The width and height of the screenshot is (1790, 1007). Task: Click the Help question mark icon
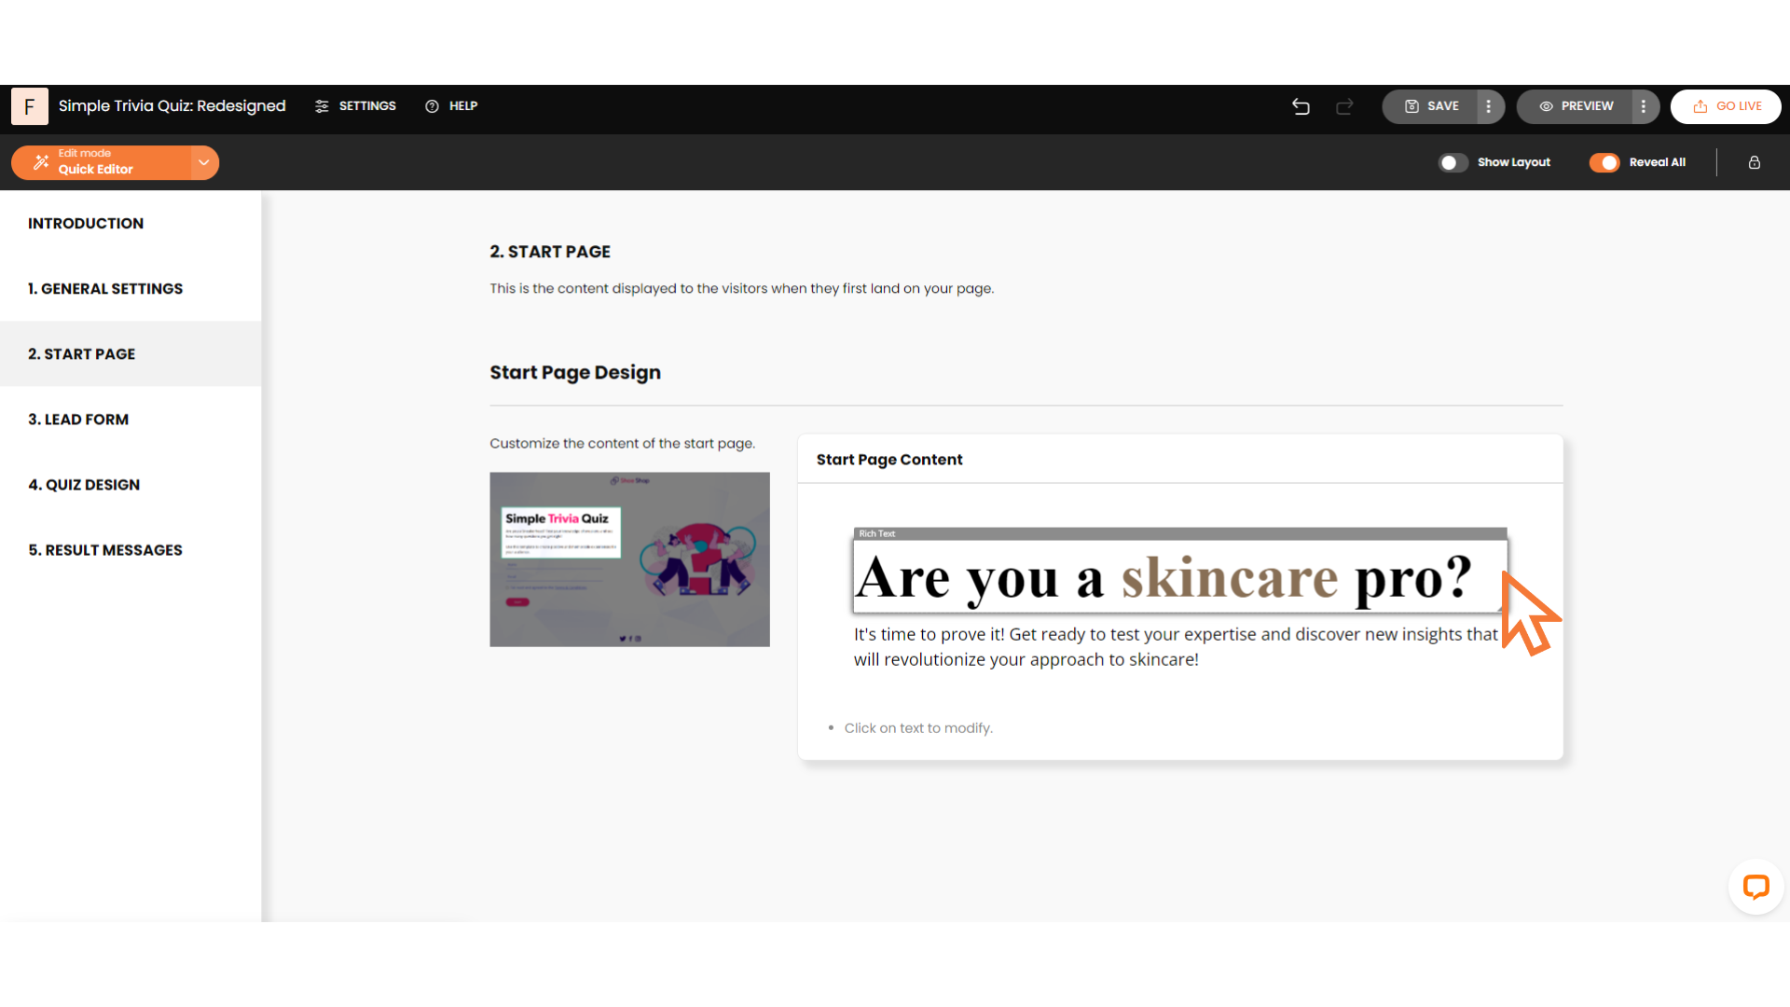point(432,106)
